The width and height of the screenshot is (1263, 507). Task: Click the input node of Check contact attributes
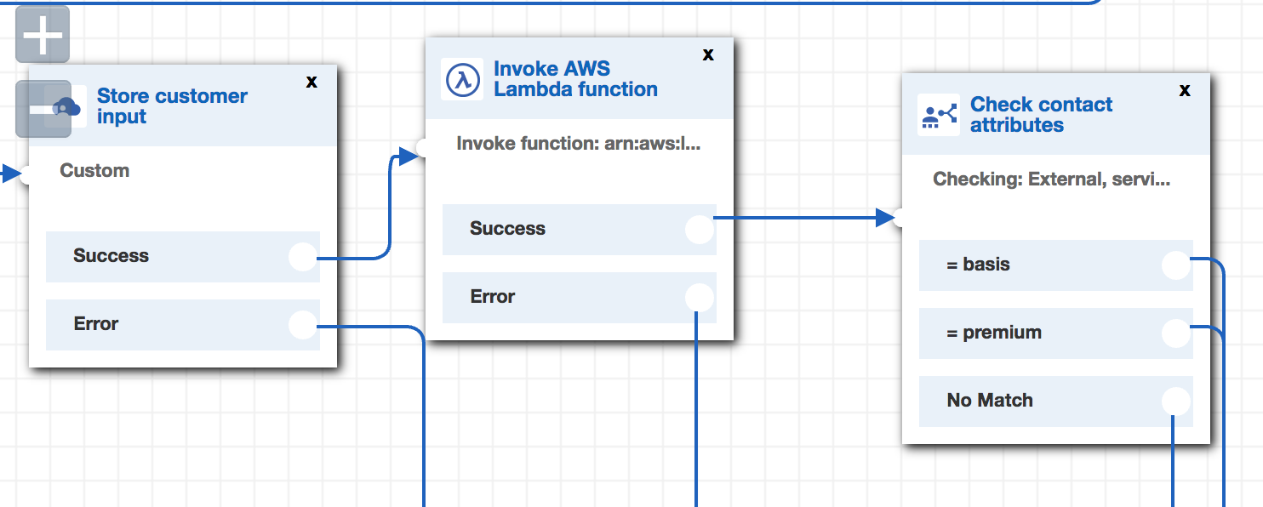point(900,218)
